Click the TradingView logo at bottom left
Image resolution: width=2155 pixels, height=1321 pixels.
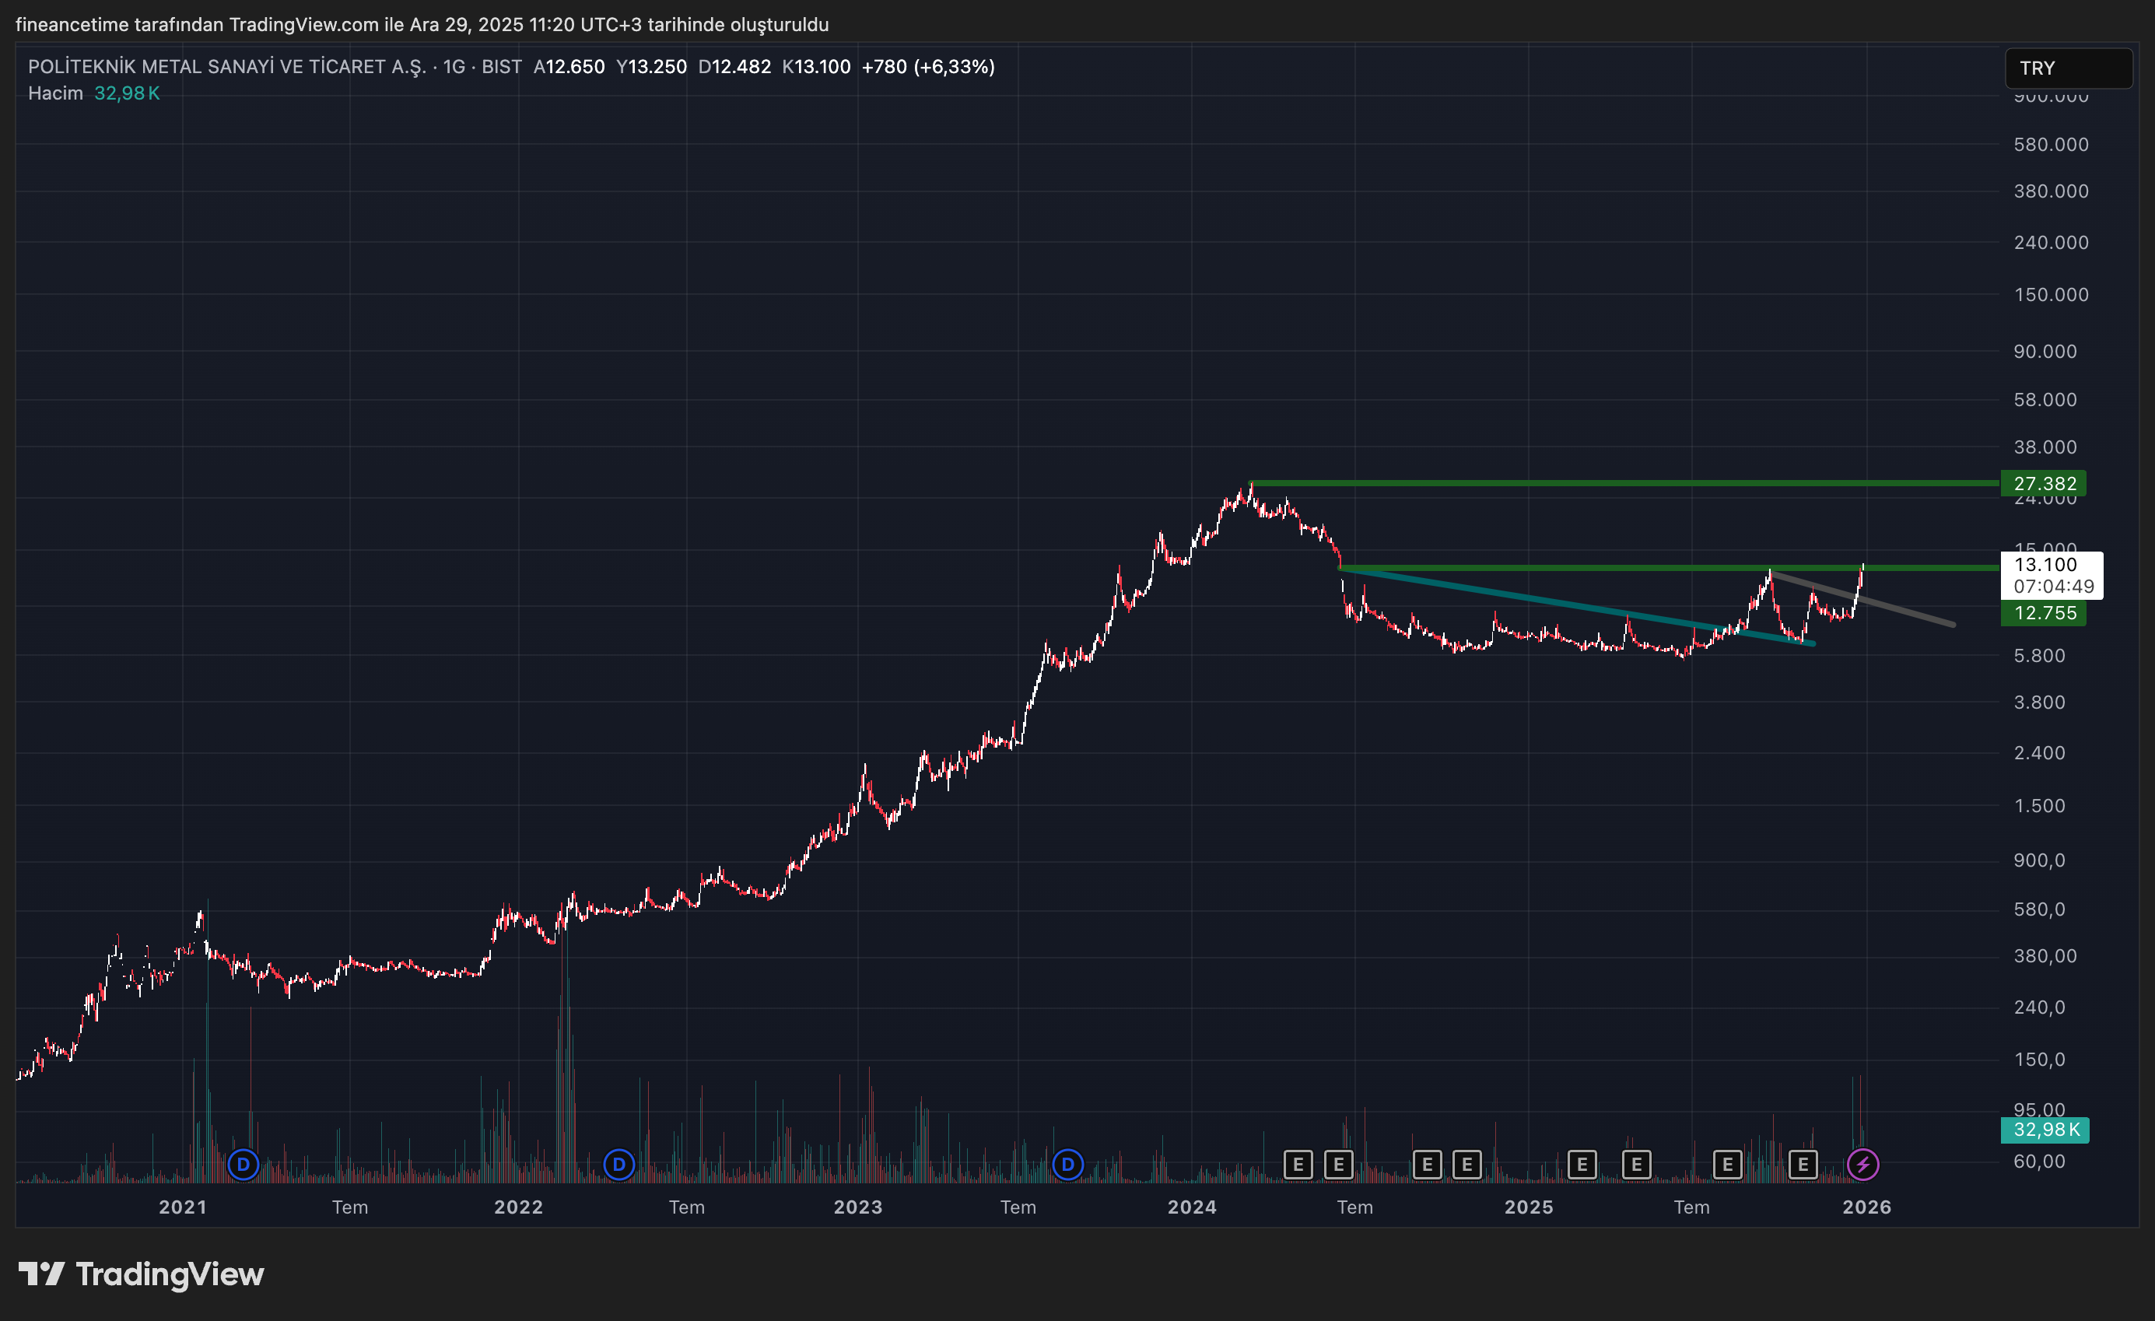[x=142, y=1274]
